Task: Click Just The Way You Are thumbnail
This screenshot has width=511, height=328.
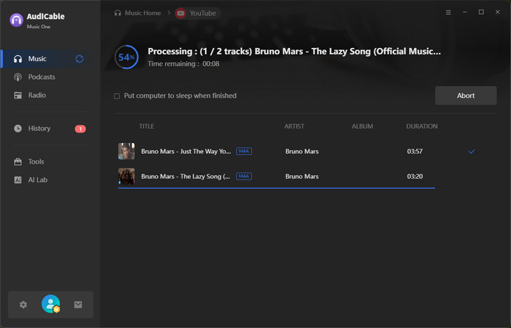Action: [x=126, y=151]
